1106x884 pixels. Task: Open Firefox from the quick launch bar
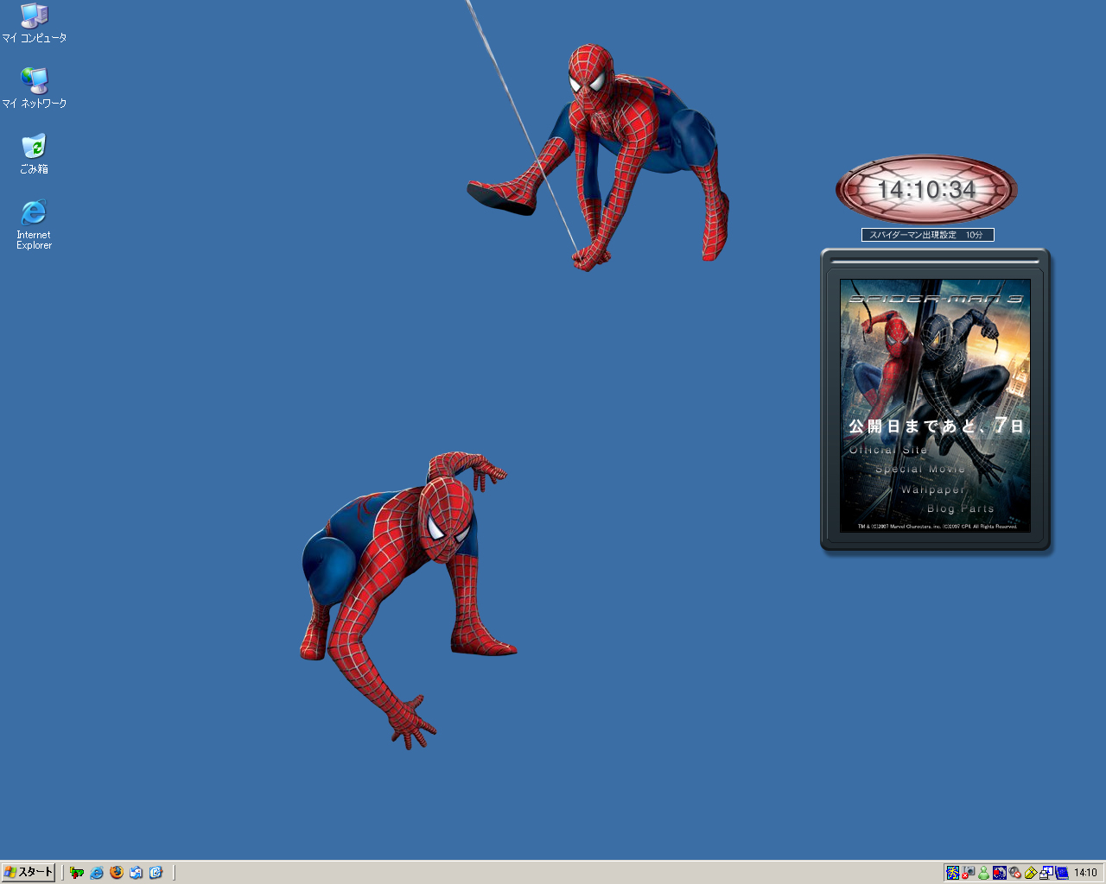click(117, 873)
